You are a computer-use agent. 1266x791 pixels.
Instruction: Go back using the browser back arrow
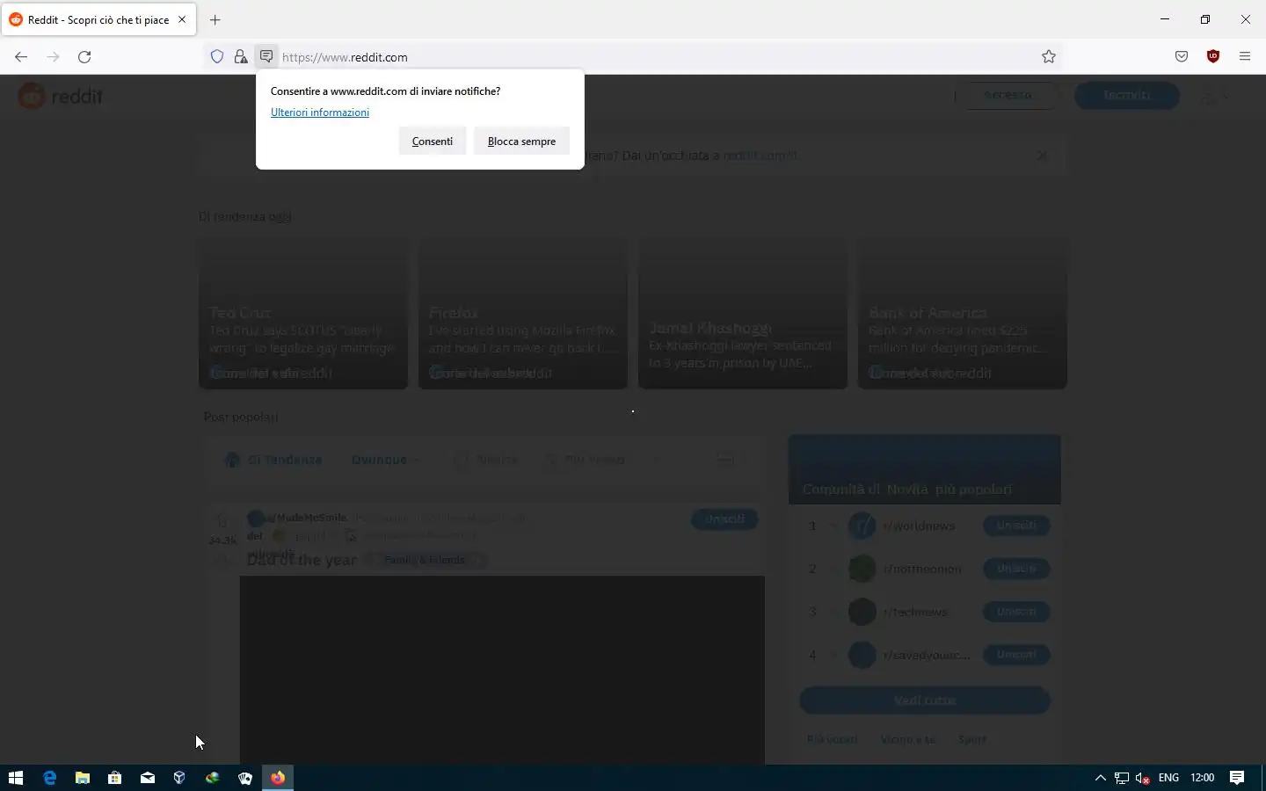(x=21, y=57)
